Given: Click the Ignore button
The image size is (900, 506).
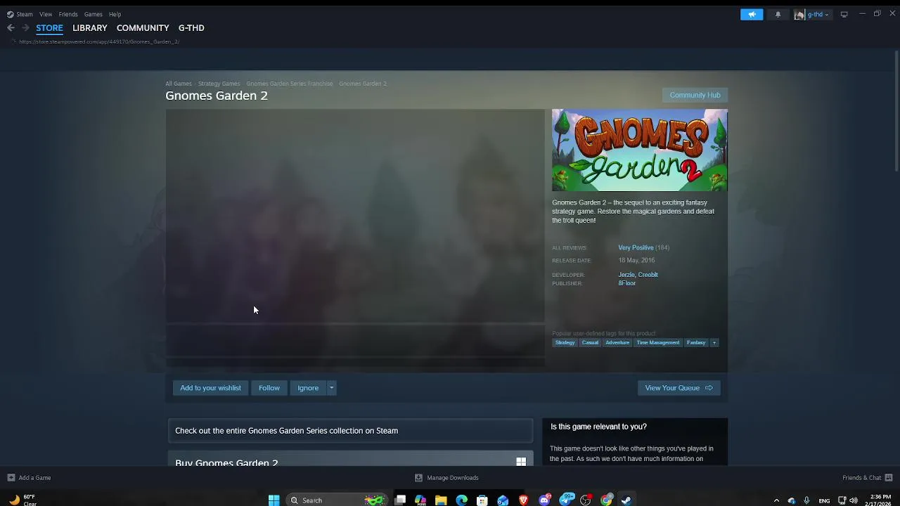Looking at the screenshot, I should (308, 388).
